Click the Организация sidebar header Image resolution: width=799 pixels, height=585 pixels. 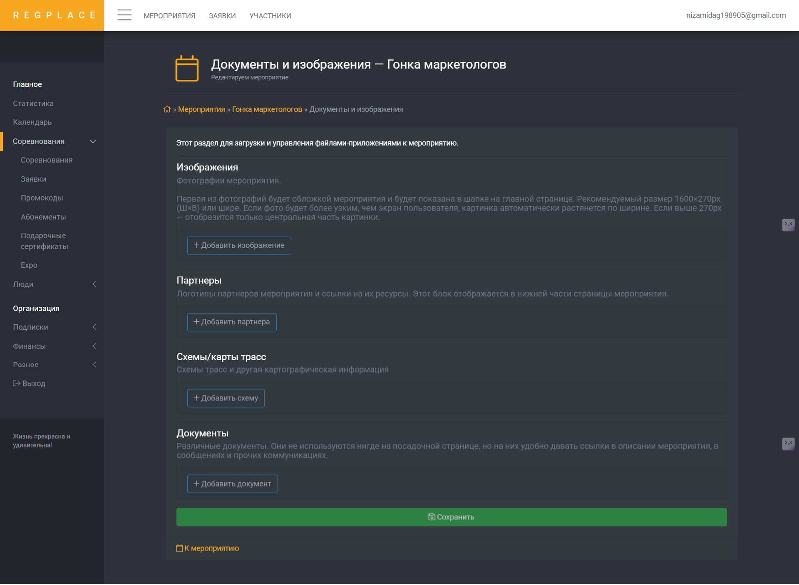36,309
